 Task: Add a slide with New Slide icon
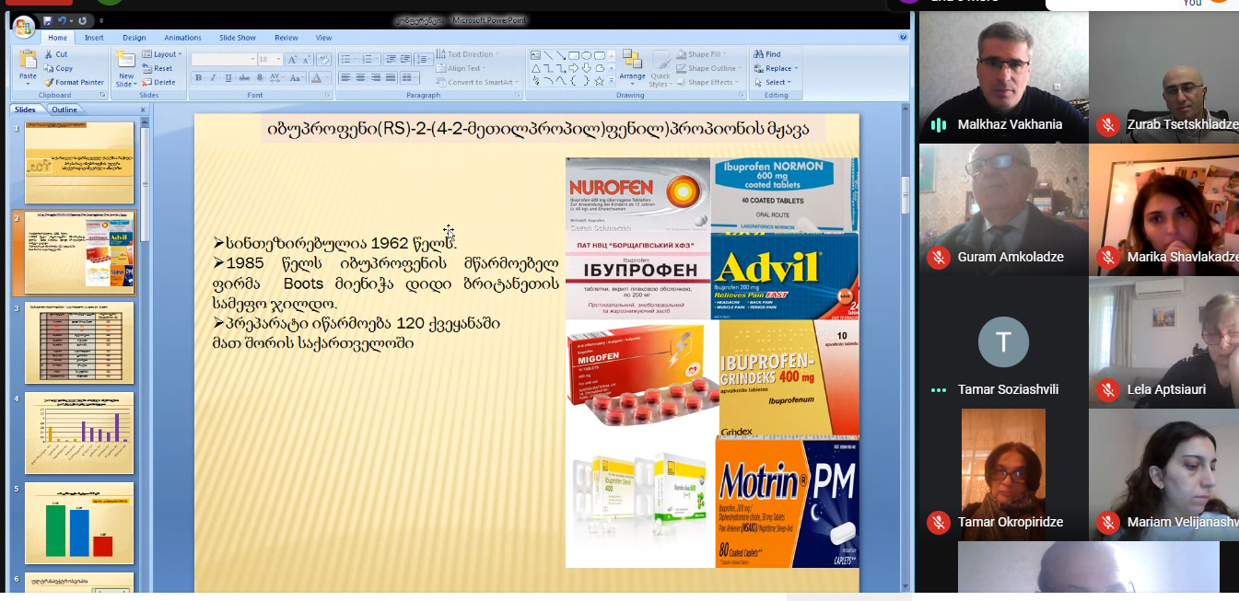[125, 59]
